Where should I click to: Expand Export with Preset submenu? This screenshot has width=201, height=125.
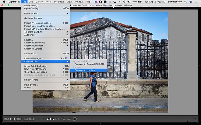tap(46, 46)
